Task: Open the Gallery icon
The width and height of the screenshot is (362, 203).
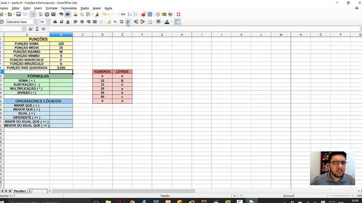Action: tap(164, 14)
